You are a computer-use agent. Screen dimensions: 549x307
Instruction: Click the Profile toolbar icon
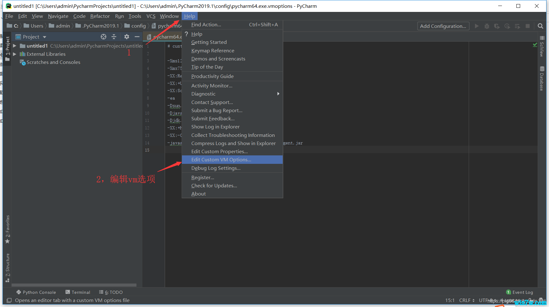pos(507,26)
